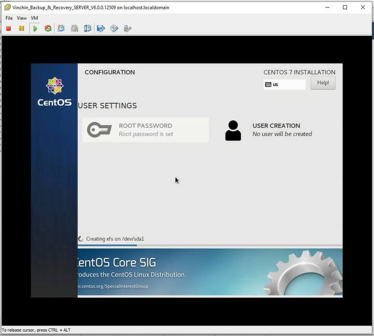Click the red Stop VM icon
This screenshot has width=374, height=336.
pos(9,29)
